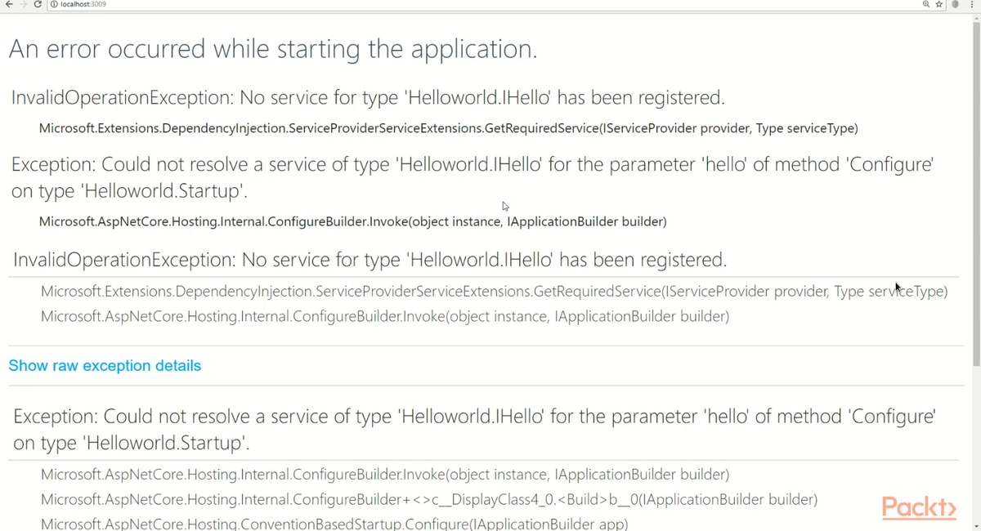Image resolution: width=981 pixels, height=531 pixels.
Task: Click the ConventionBasedStartup.Configure stack frame
Action: pos(334,524)
